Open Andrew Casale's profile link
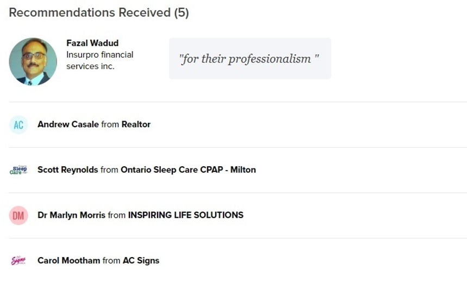Screen dimensions: 467x282 (x=68, y=124)
